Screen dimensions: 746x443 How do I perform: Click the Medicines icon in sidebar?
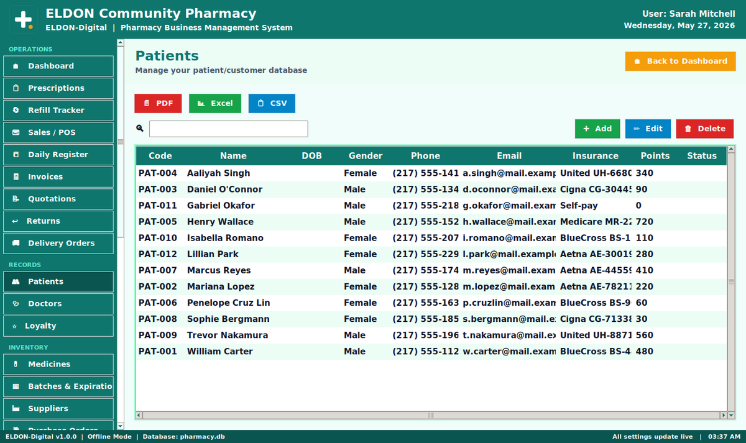[16, 364]
